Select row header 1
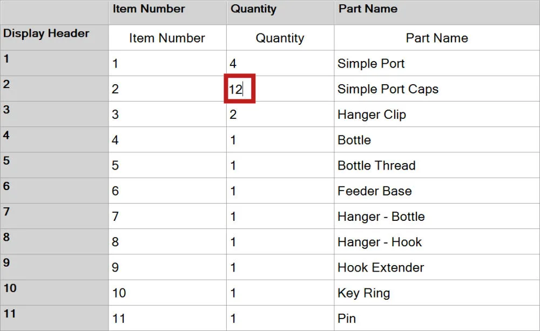This screenshot has width=540, height=331. coord(55,63)
